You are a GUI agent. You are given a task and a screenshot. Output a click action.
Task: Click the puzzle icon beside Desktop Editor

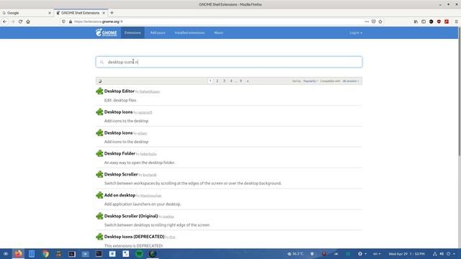pyautogui.click(x=99, y=91)
